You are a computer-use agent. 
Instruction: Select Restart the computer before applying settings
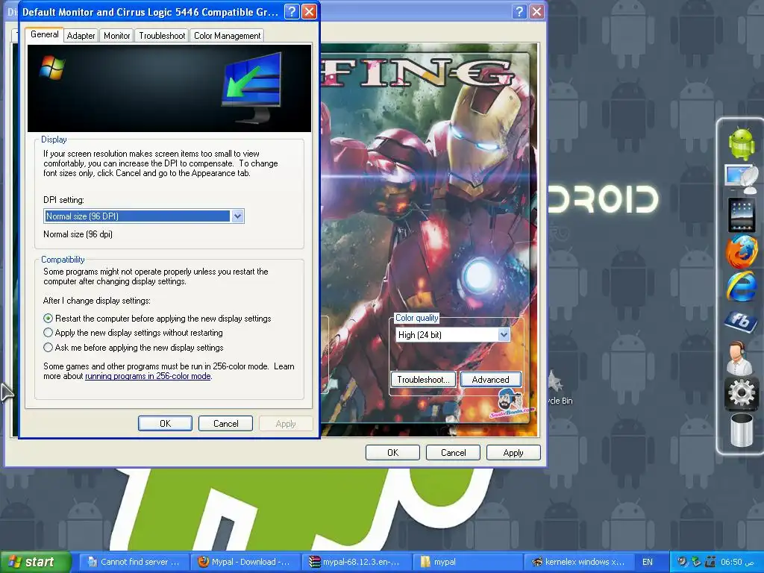pyautogui.click(x=157, y=318)
